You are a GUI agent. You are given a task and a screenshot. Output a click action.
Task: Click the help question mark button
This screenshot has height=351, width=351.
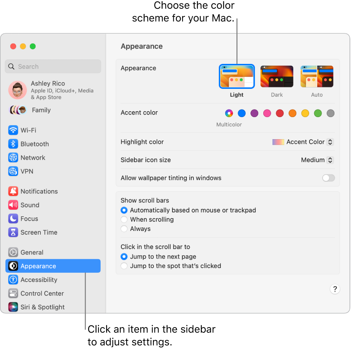(335, 289)
